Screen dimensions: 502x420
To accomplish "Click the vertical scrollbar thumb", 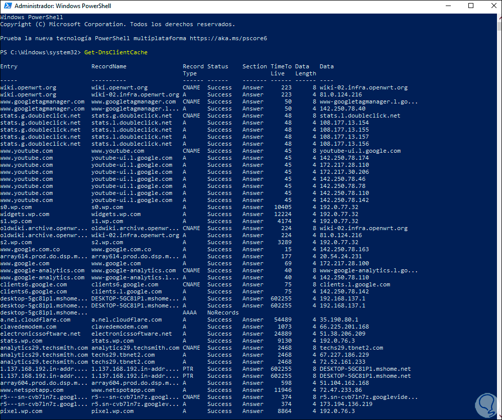I will [x=499, y=26].
